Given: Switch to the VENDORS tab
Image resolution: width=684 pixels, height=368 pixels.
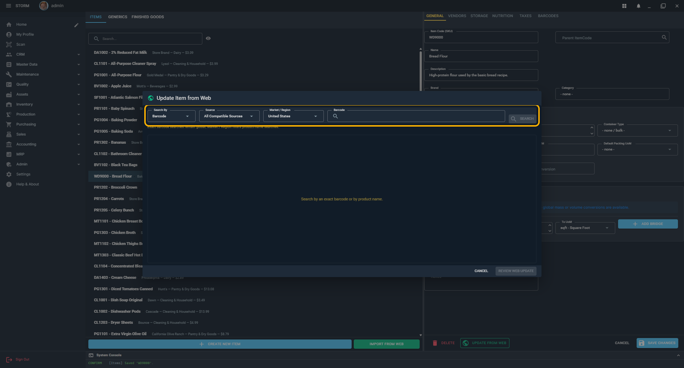Looking at the screenshot, I should pyautogui.click(x=457, y=16).
